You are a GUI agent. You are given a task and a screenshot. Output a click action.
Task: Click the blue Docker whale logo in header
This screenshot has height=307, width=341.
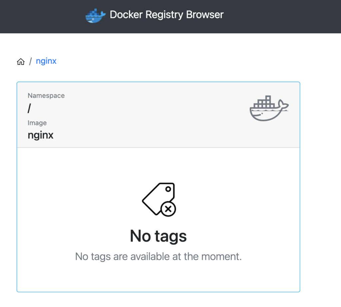point(96,16)
